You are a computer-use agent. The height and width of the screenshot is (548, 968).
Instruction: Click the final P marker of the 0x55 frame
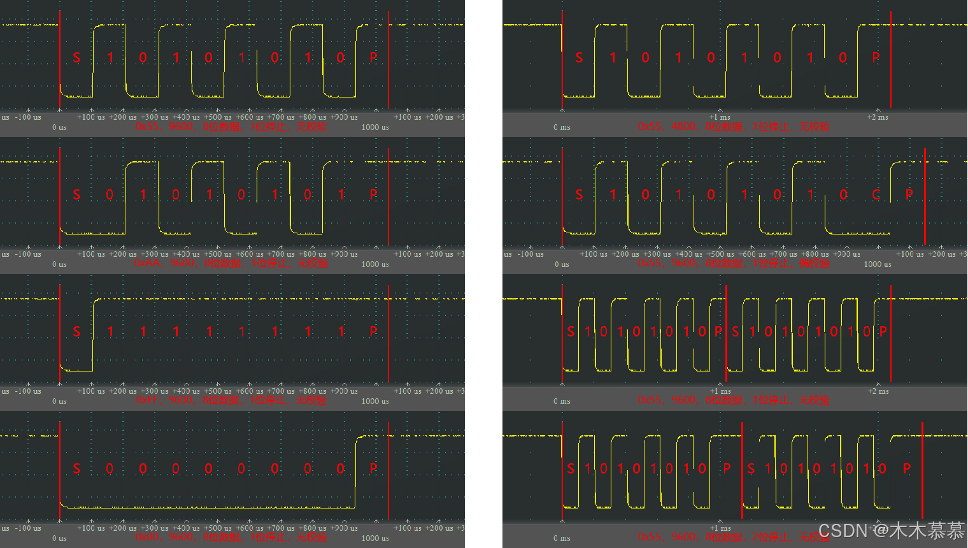pos(882,331)
